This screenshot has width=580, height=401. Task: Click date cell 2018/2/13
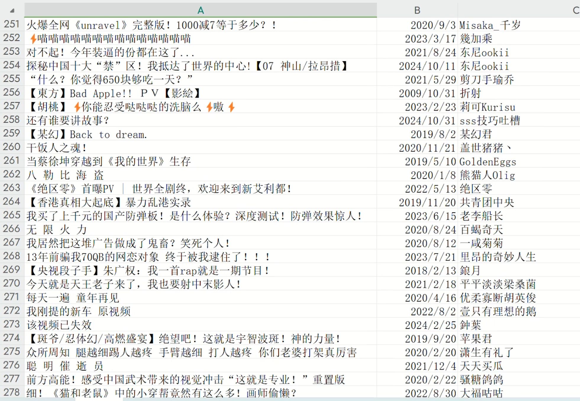coord(417,270)
